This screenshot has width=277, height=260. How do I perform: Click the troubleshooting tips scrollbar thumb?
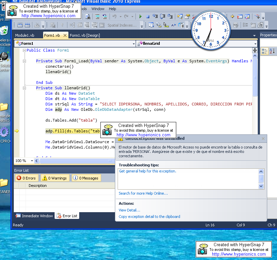(x=261, y=178)
